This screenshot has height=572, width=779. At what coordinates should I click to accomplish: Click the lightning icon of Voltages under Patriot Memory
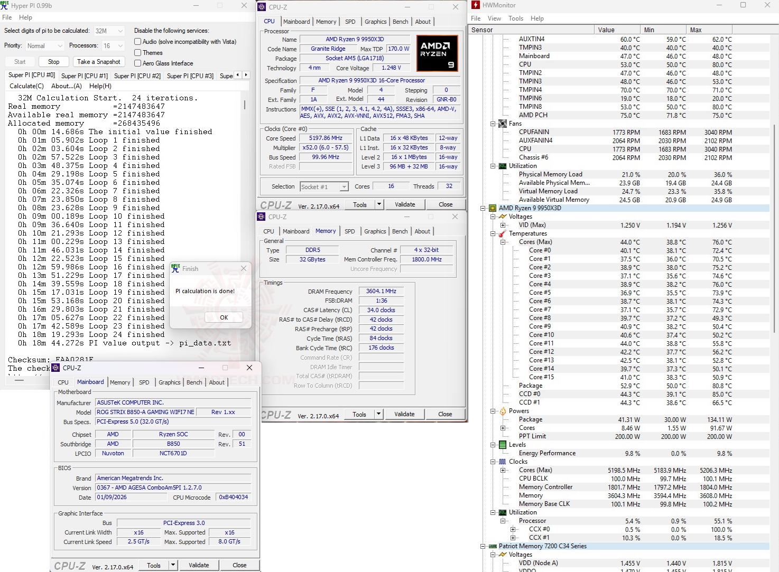tap(502, 555)
